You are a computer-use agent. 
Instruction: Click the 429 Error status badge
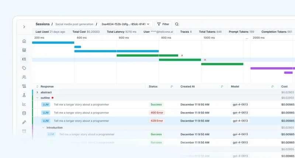click(x=157, y=121)
